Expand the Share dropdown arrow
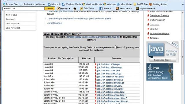185x104 pixels. pyautogui.click(x=110, y=9)
